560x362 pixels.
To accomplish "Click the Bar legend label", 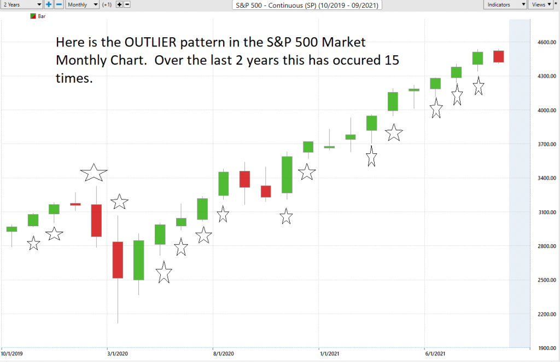I will [x=40, y=16].
